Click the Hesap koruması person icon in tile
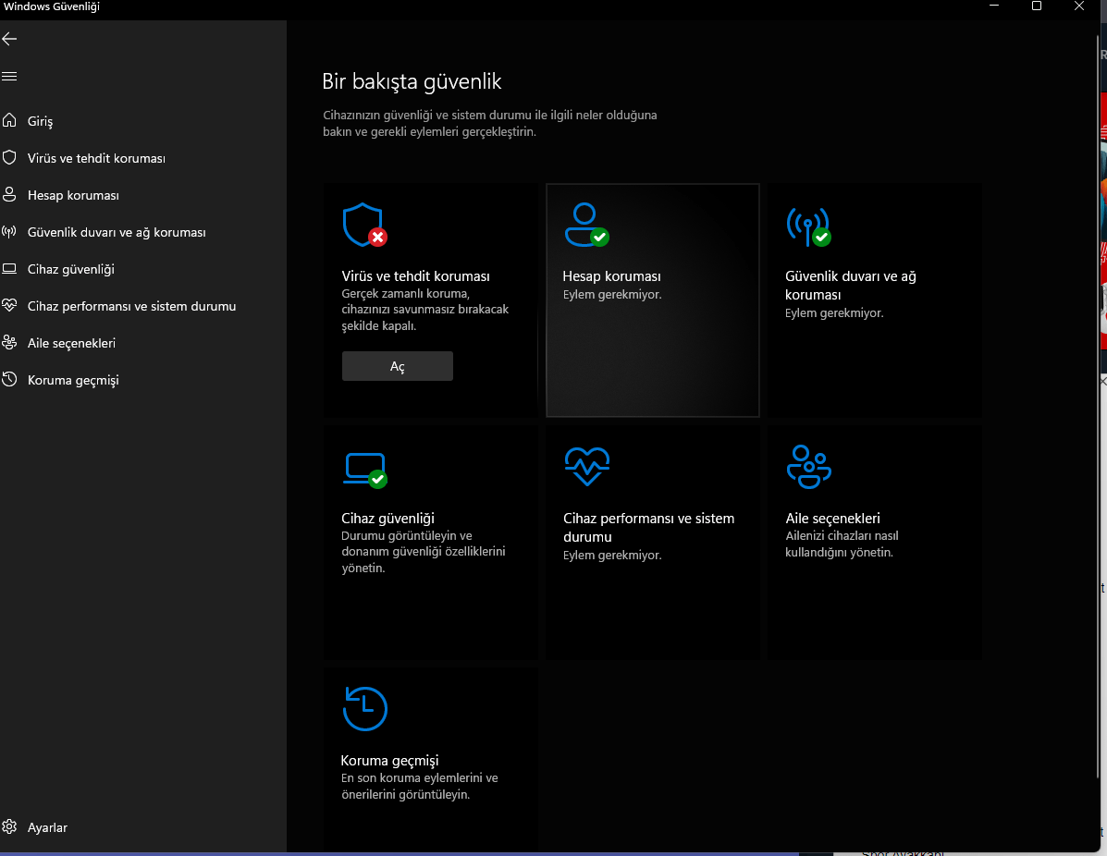 [586, 226]
